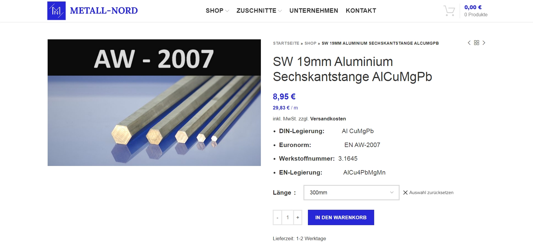This screenshot has width=533, height=242.
Task: Click STARTSEITE breadcrumb link
Action: [x=286, y=43]
